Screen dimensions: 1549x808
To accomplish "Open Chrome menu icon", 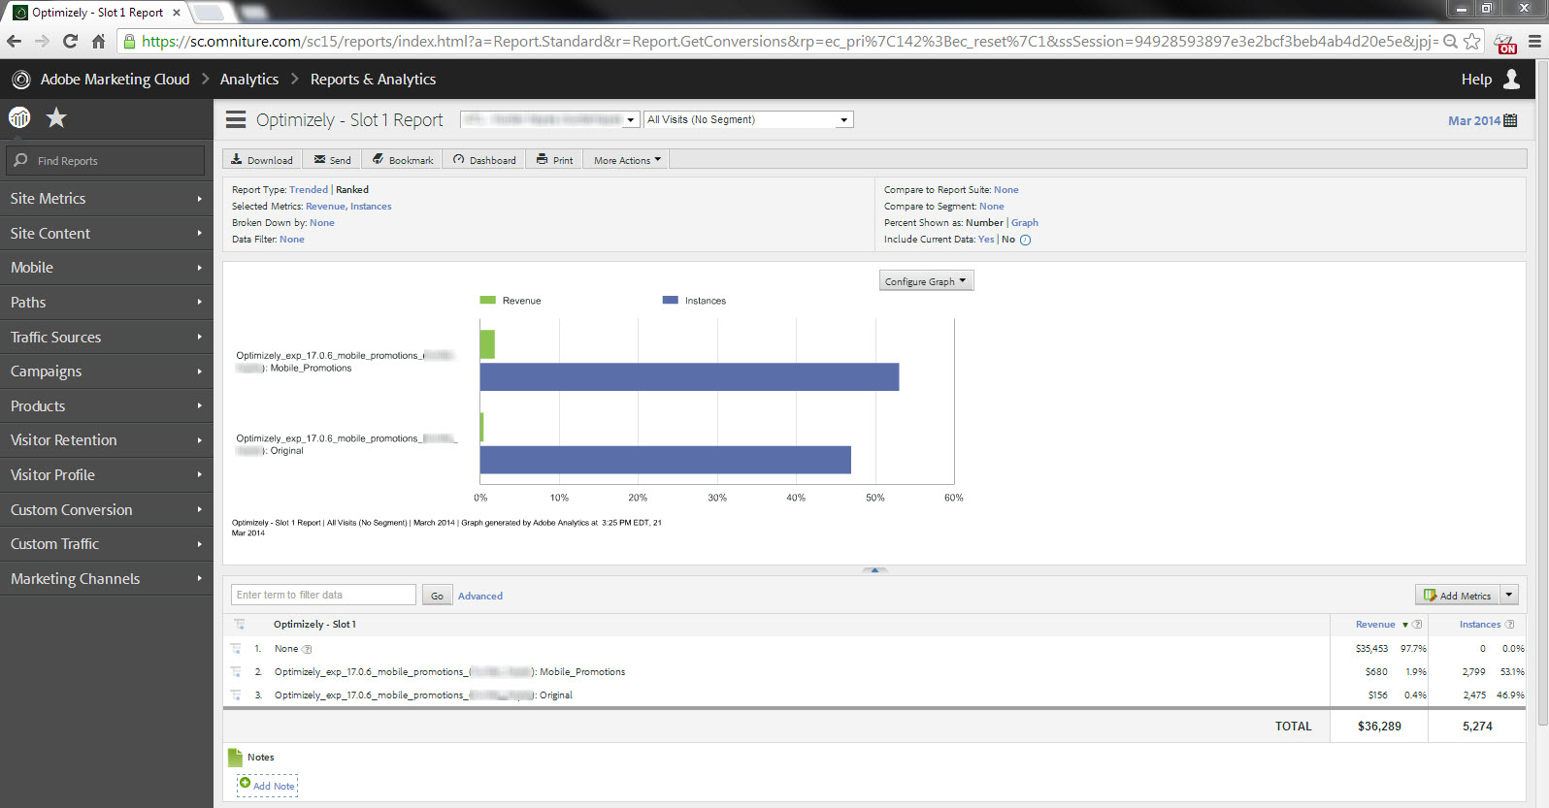I will pyautogui.click(x=1534, y=41).
